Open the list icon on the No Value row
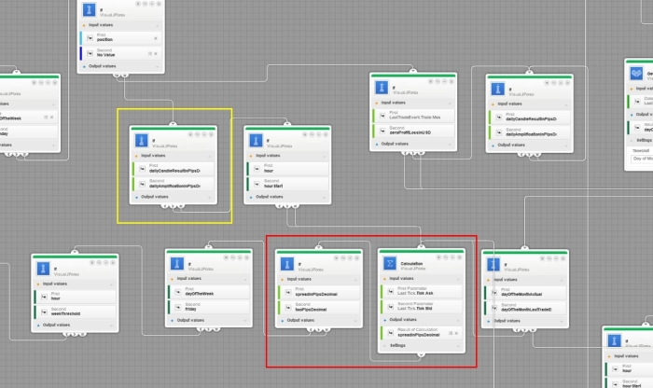Screen dimensions: 653x388 tap(150, 54)
